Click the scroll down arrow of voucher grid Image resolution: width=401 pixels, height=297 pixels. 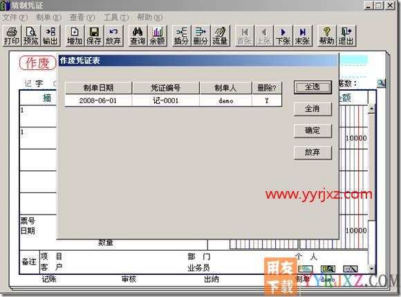tap(371, 269)
